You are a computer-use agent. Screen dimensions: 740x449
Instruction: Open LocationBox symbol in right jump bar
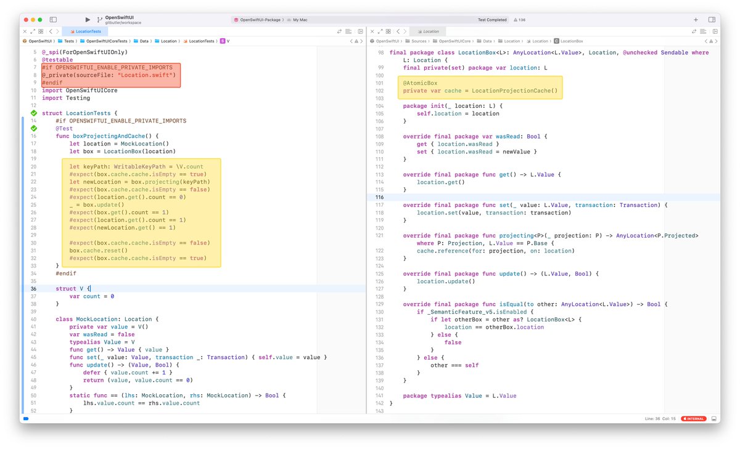(569, 41)
